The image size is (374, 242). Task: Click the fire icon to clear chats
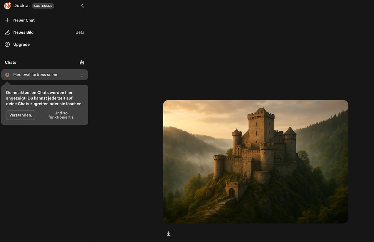coord(82,63)
